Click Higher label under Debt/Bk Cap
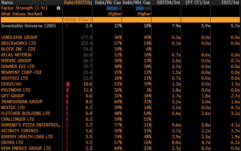Viewport: 241px width, 151px height. tap(115, 14)
